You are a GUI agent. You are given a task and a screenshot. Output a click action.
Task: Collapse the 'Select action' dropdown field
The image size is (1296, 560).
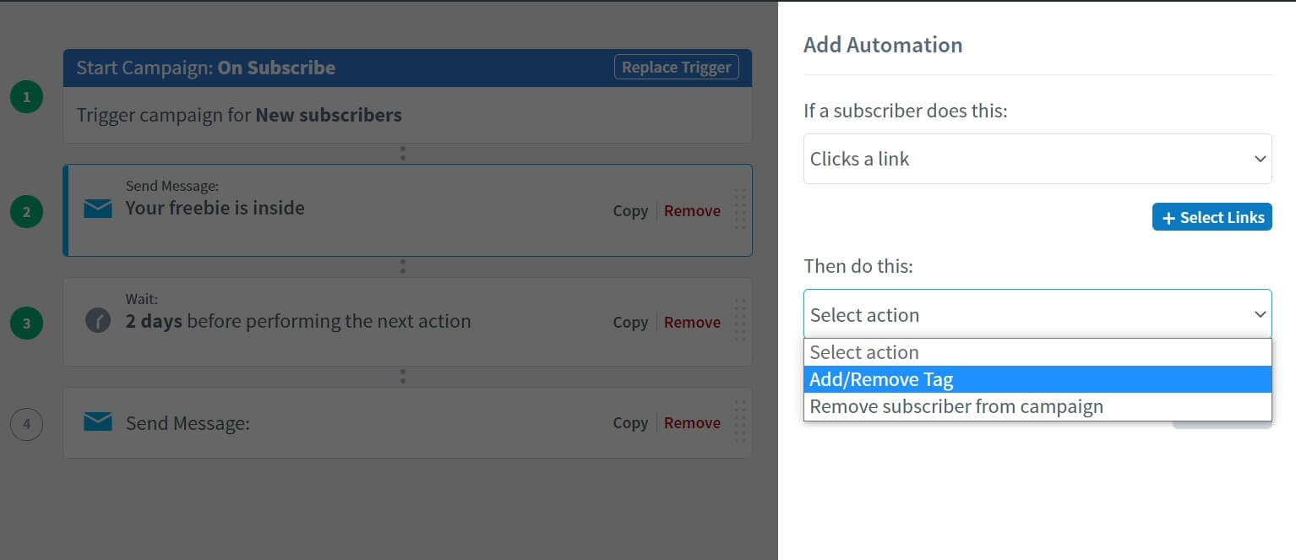pyautogui.click(x=1037, y=314)
